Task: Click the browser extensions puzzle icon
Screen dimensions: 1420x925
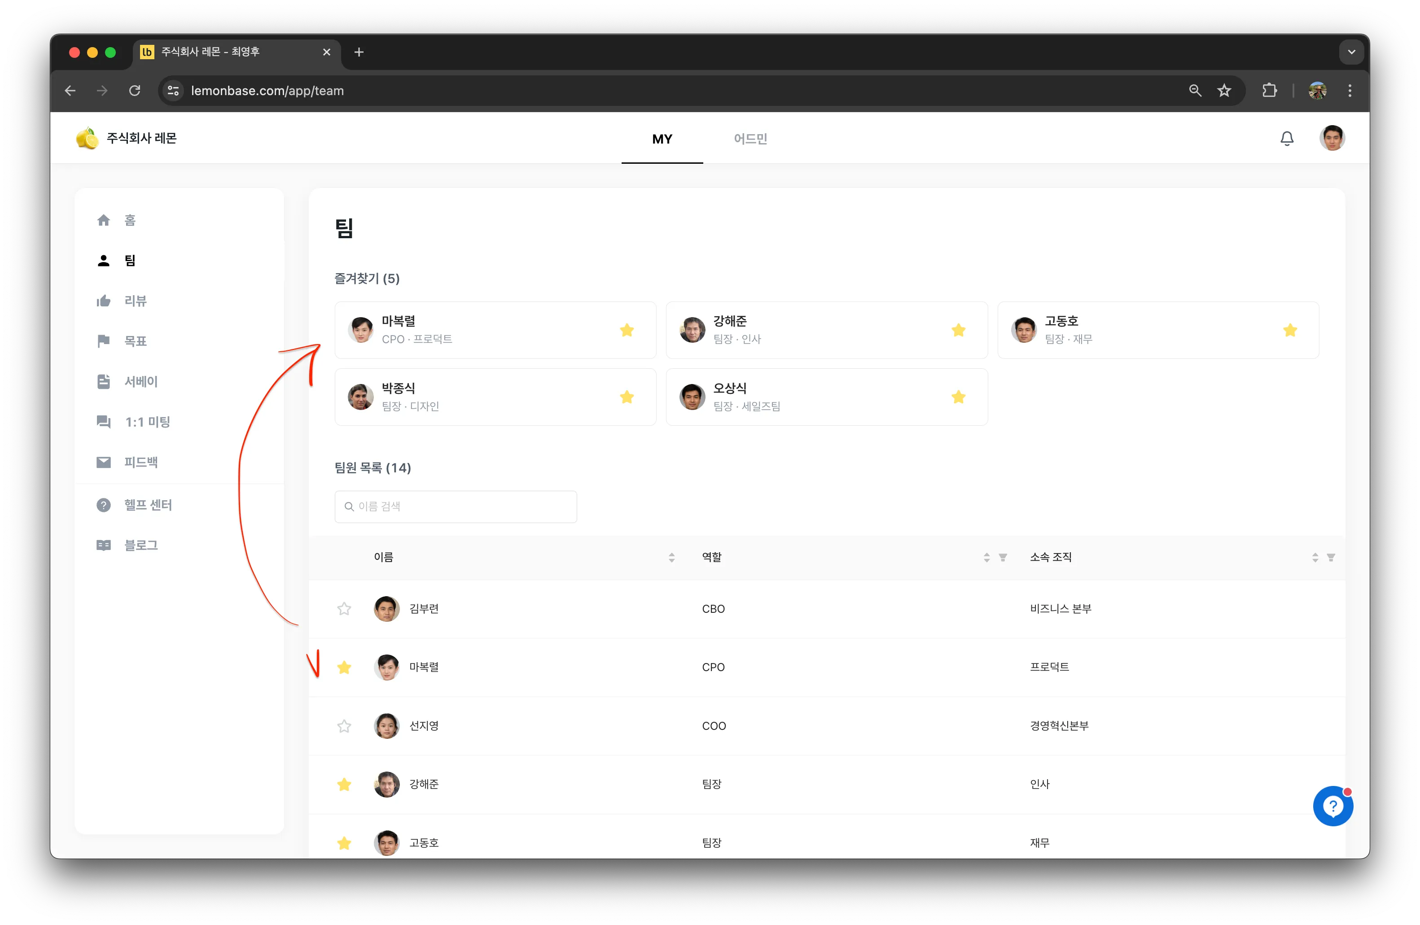Action: click(x=1269, y=91)
